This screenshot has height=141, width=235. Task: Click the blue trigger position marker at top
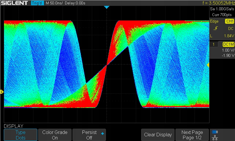pyautogui.click(x=107, y=7)
